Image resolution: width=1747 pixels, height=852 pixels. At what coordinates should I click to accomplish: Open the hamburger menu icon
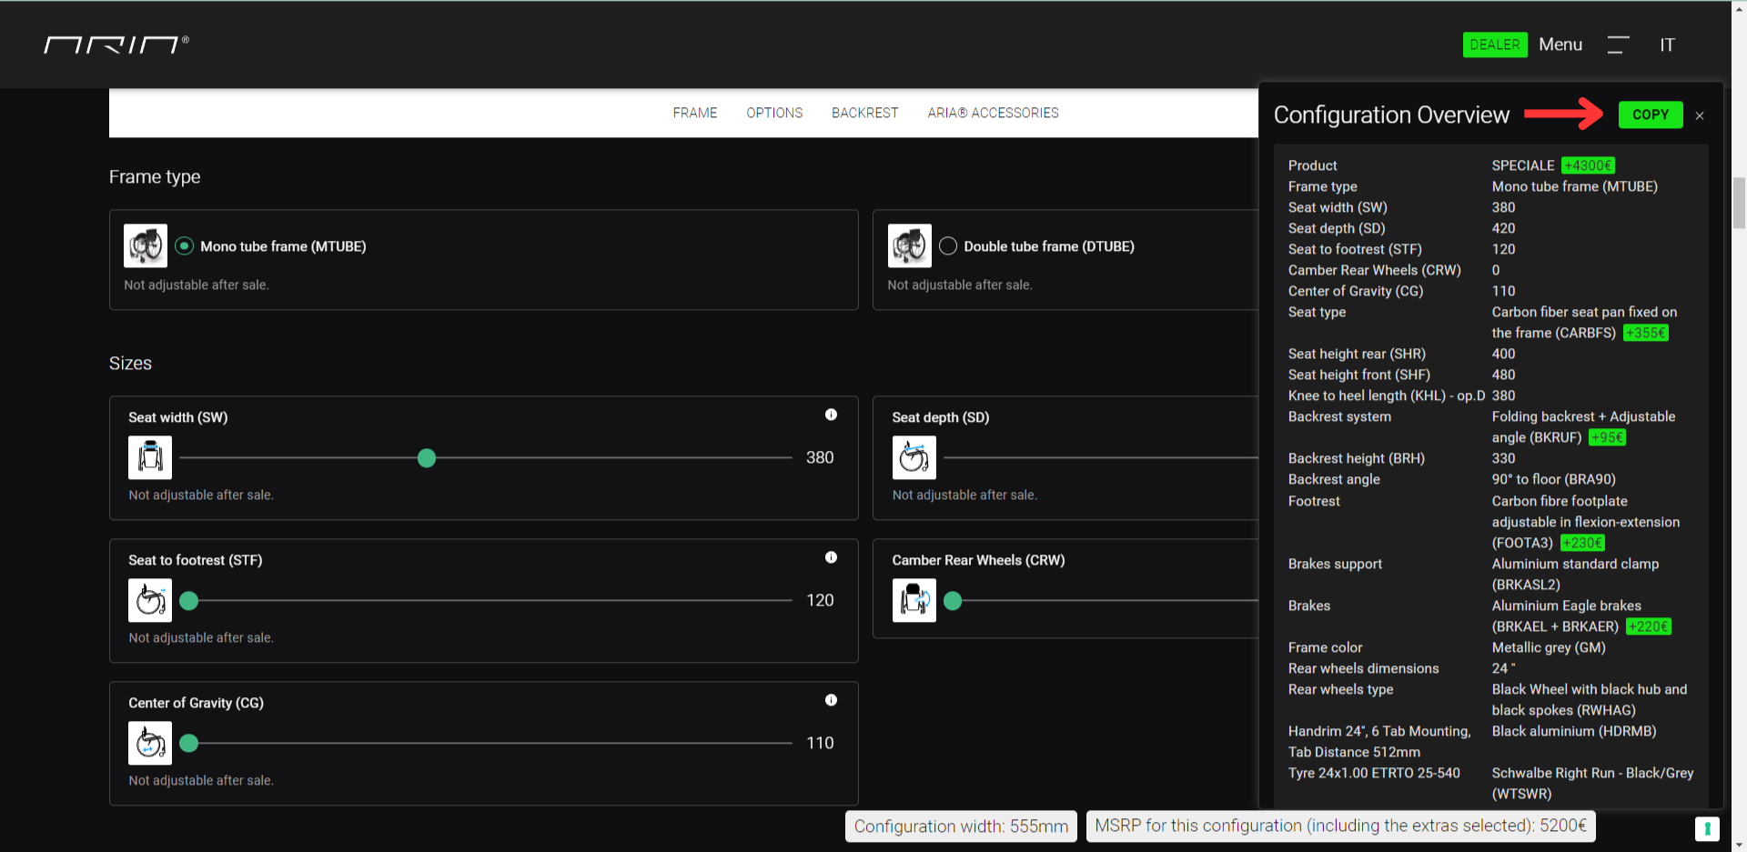click(1618, 45)
